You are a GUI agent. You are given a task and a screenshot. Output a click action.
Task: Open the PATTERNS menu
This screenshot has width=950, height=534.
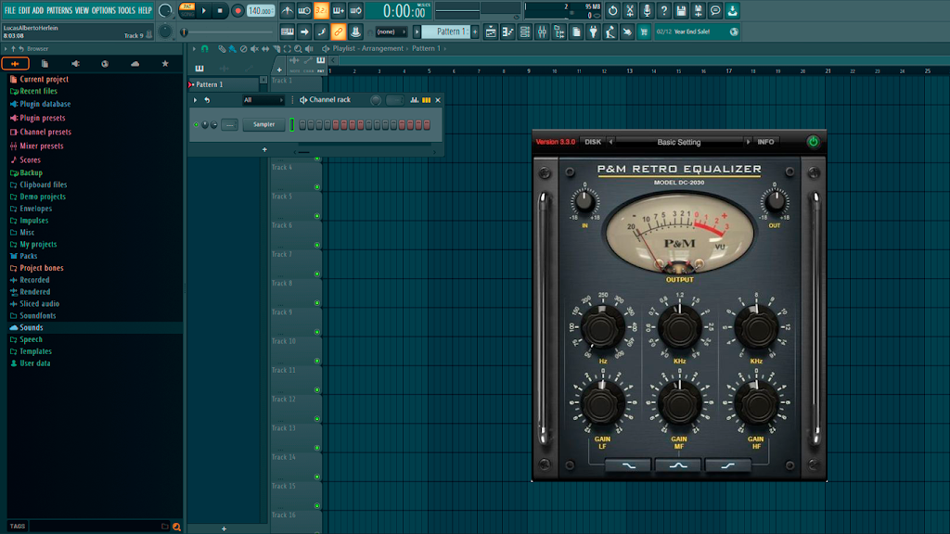point(59,10)
